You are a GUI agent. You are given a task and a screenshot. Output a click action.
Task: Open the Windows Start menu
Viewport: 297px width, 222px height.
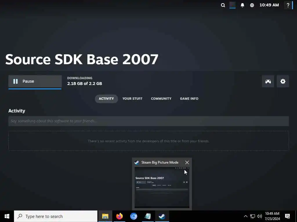click(x=7, y=216)
